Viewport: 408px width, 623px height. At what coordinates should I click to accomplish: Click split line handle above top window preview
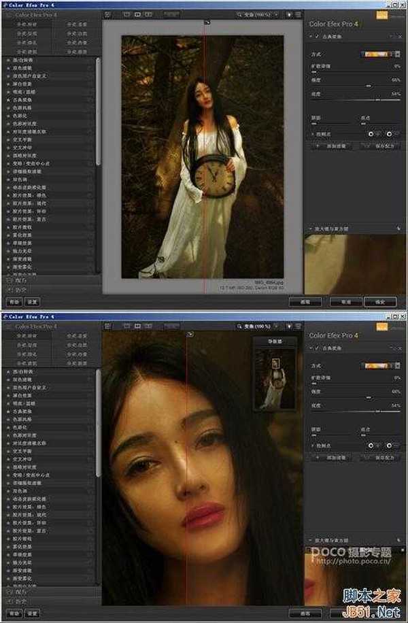[x=207, y=22]
